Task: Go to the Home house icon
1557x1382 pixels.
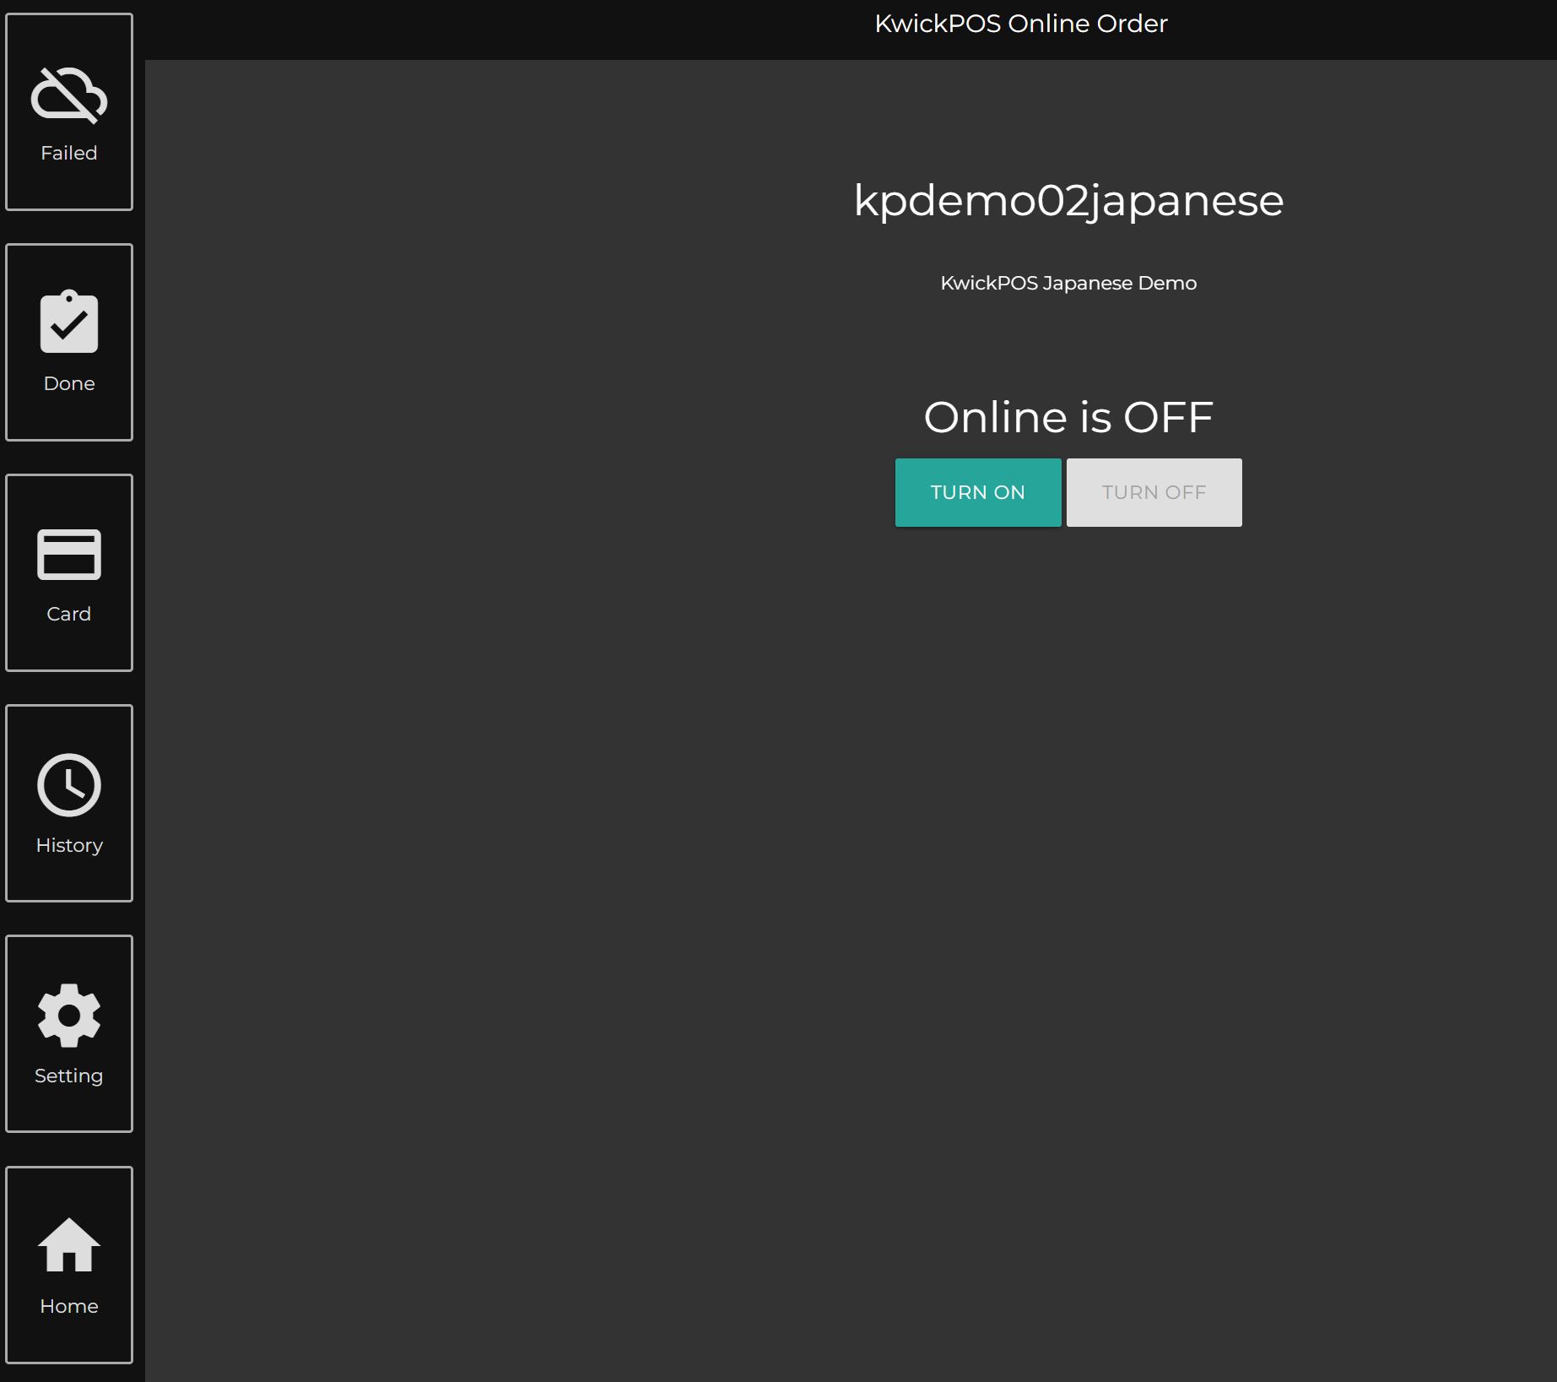Action: pyautogui.click(x=69, y=1244)
